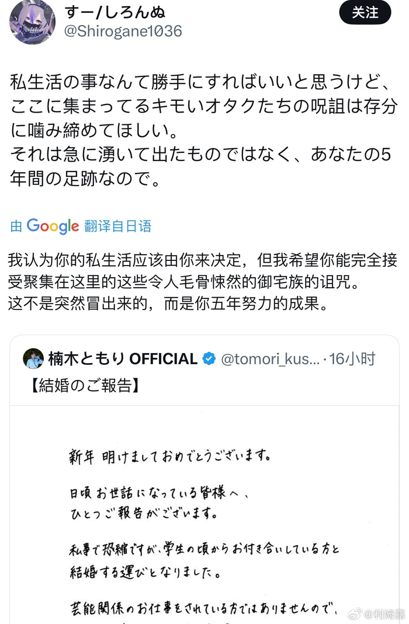Open the @tomori_kus... handle

tap(270, 360)
